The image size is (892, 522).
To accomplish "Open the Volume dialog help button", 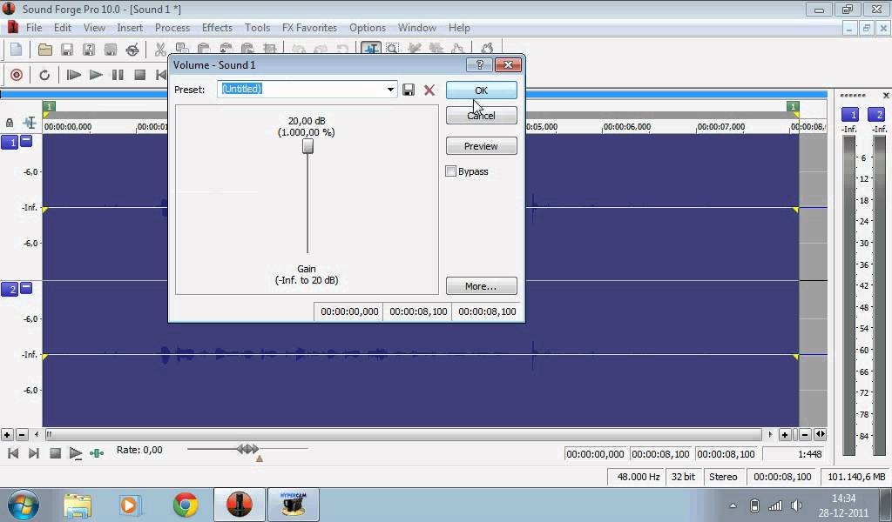I will point(479,64).
